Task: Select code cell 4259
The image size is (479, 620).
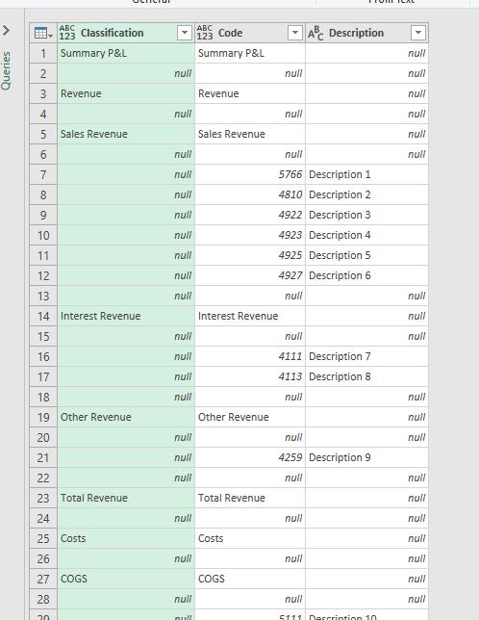Action: tap(250, 458)
